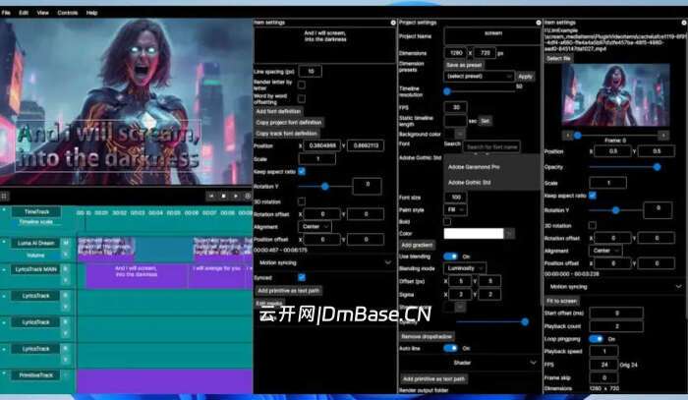Expand Motion syncing in the lyric Item settings
Viewport: 688px width, 400px height.
pos(324,262)
